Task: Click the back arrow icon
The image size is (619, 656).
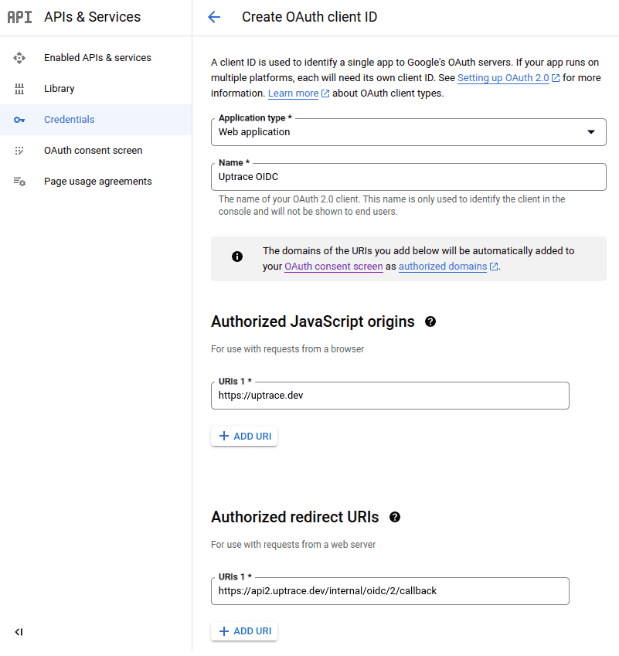Action: (x=214, y=17)
